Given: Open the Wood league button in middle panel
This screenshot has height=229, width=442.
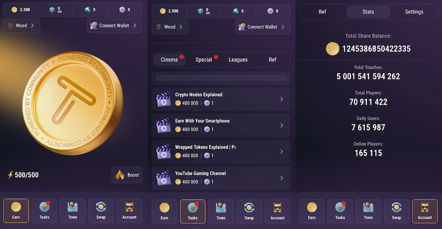Looking at the screenshot, I should point(170,27).
